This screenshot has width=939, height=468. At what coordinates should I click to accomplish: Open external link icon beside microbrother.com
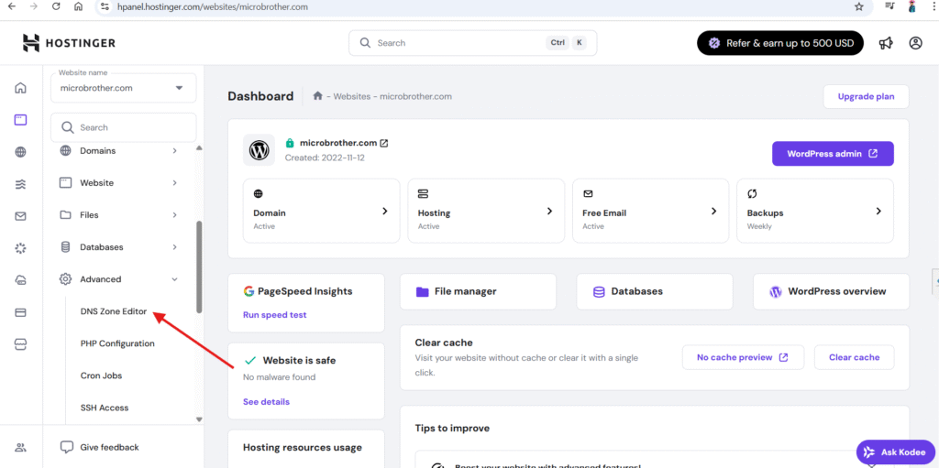(x=384, y=143)
